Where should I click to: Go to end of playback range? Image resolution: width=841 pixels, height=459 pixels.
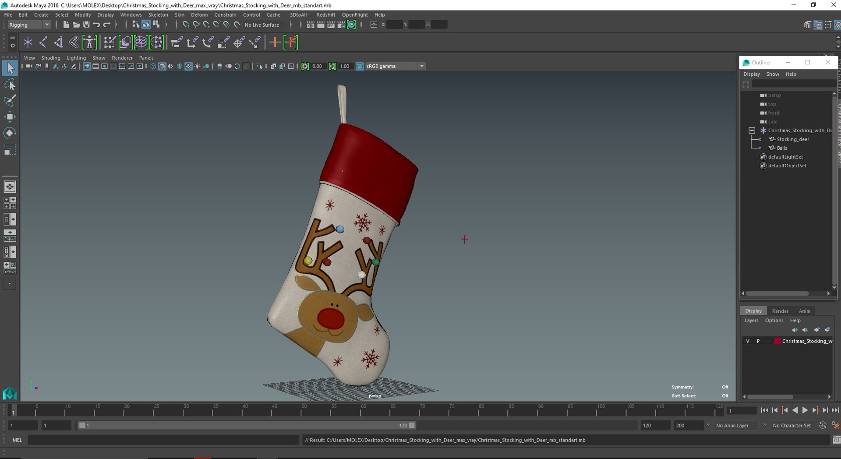pos(835,410)
